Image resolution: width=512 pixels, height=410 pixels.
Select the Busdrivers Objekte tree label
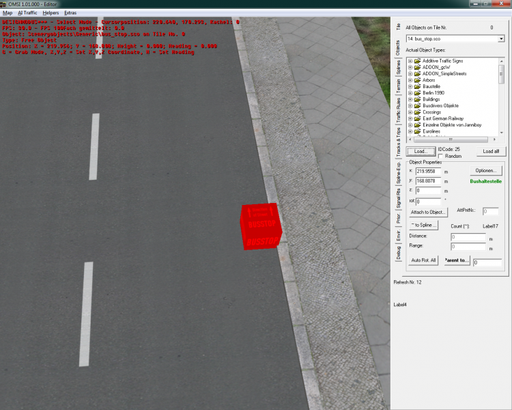440,106
